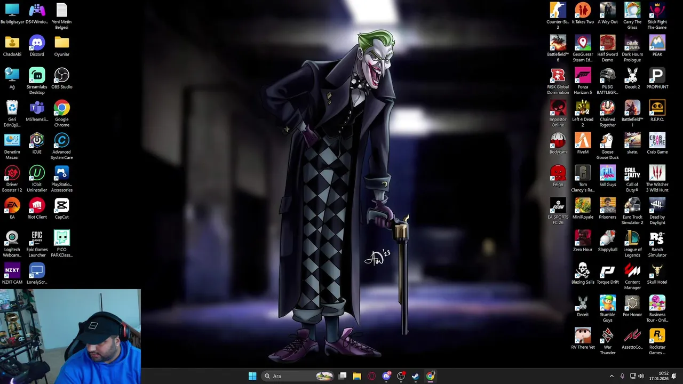This screenshot has height=384, width=683.
Task: Select the NZXT CAM icon
Action: [12, 274]
